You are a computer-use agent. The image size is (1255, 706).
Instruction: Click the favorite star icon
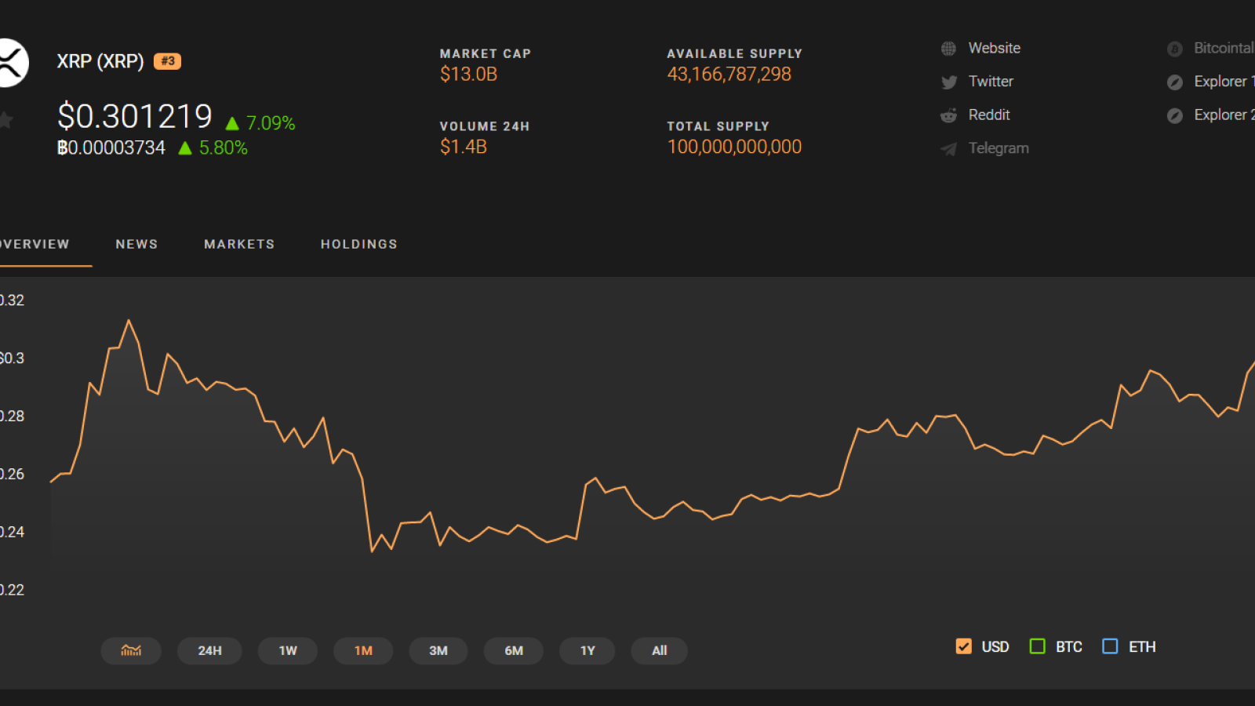5,120
